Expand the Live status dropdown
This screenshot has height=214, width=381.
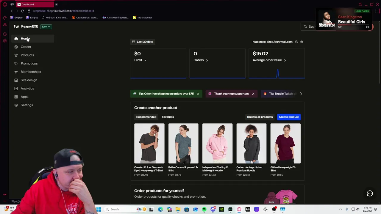pyautogui.click(x=46, y=26)
